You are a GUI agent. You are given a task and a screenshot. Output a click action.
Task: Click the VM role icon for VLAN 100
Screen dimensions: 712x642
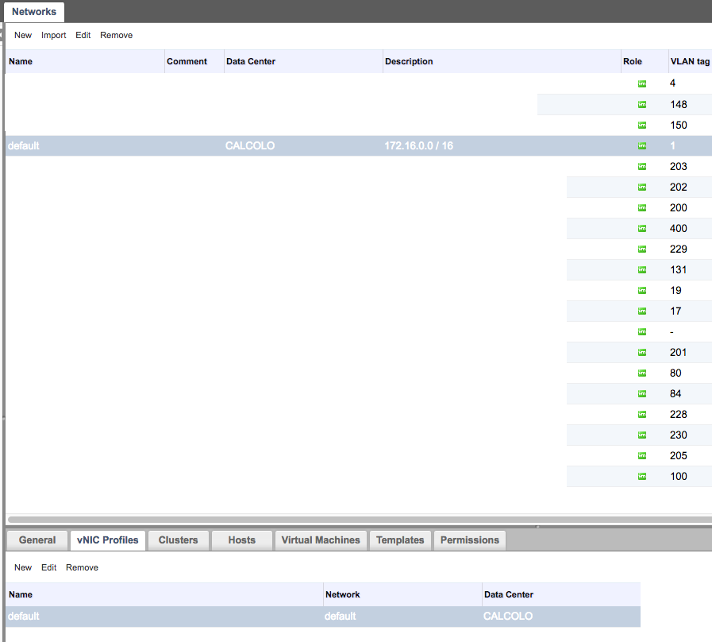coord(642,476)
